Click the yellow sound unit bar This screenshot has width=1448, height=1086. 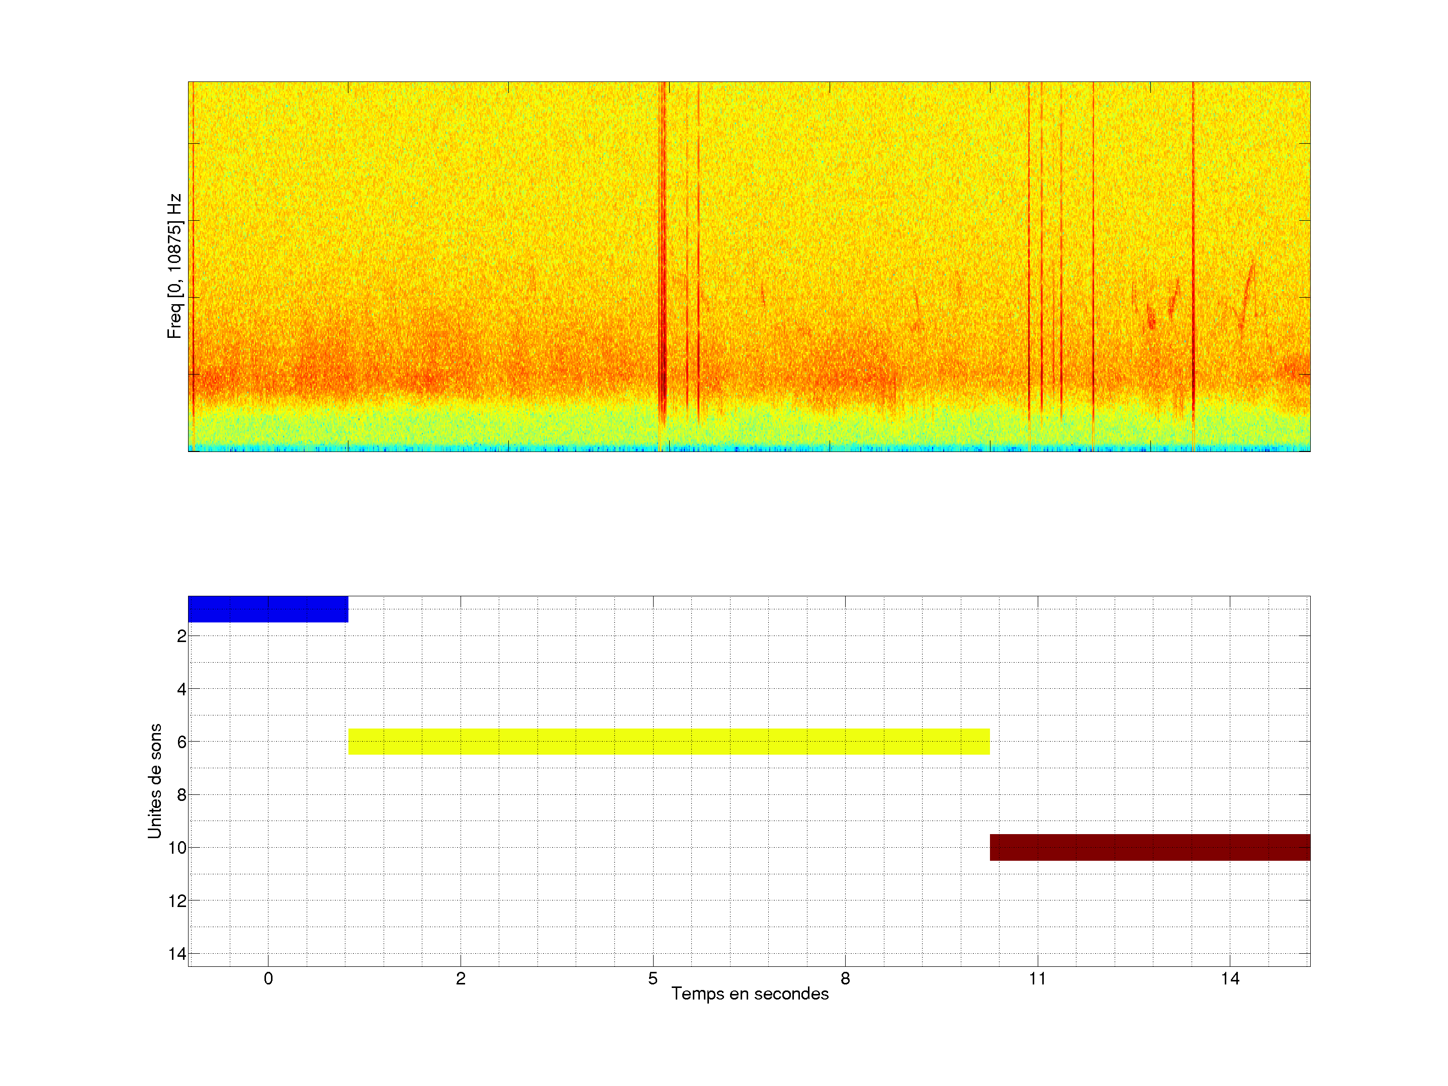coord(668,742)
